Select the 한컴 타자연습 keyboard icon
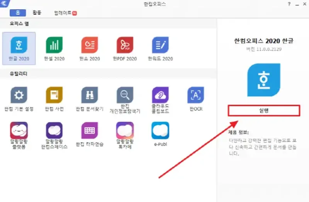Image resolution: width=309 pixels, height=202 pixels. 90,130
